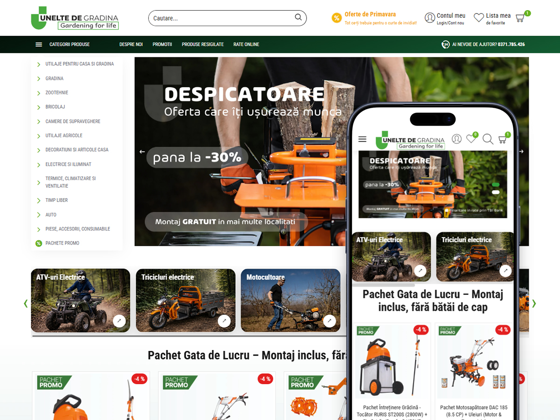Viewport: 560px width, 420px height.
Task: Open the Contul meu user account icon
Action: click(430, 18)
